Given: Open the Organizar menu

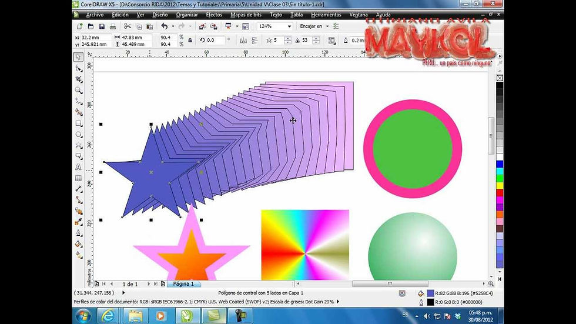Looking at the screenshot, I should [x=187, y=15].
